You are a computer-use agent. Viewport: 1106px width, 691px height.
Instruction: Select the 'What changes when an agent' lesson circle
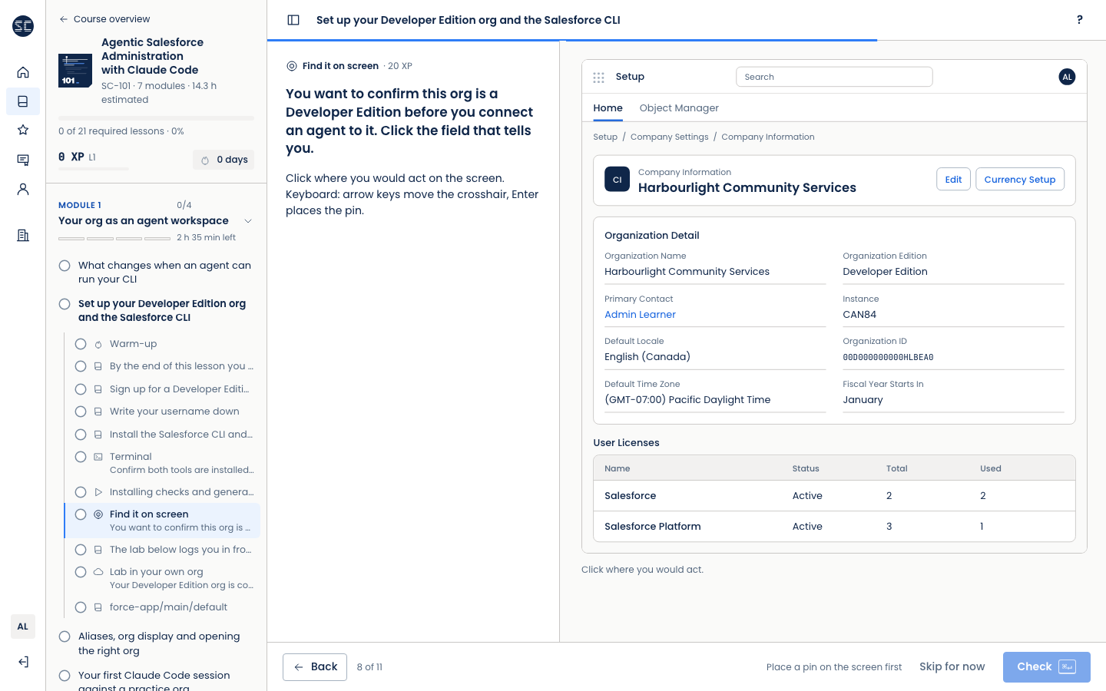point(65,266)
